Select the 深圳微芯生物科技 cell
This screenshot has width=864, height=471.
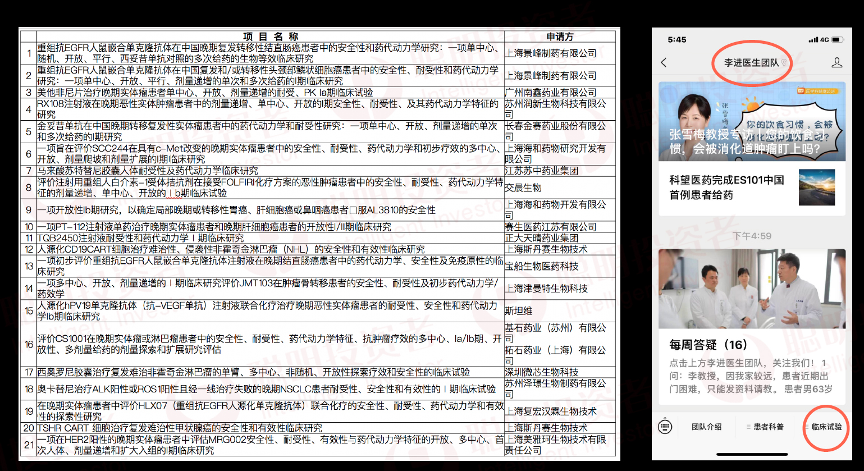tap(560, 372)
